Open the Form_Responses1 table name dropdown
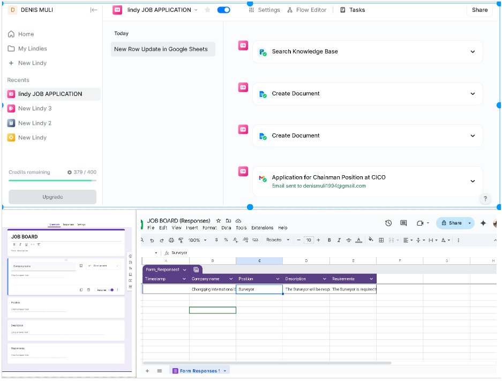The image size is (502, 381). pyautogui.click(x=185, y=270)
